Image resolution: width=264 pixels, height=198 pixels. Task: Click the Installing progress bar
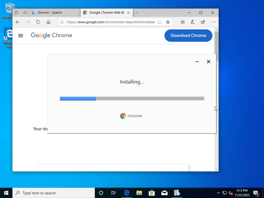[x=132, y=98]
